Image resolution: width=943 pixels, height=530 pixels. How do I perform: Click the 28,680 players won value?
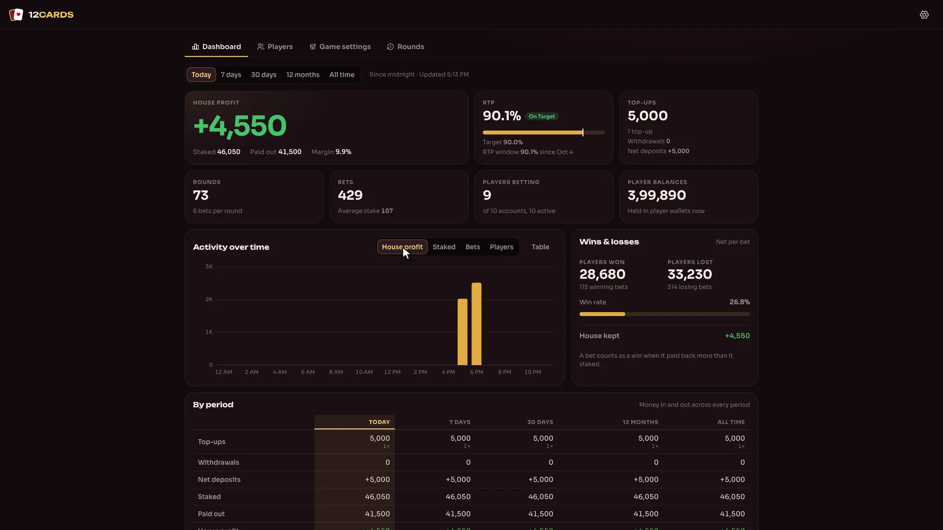pos(602,274)
